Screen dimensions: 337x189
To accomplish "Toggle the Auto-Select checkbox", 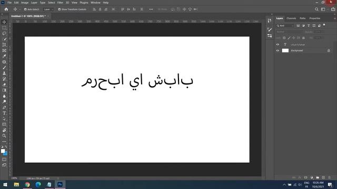I will point(25,9).
